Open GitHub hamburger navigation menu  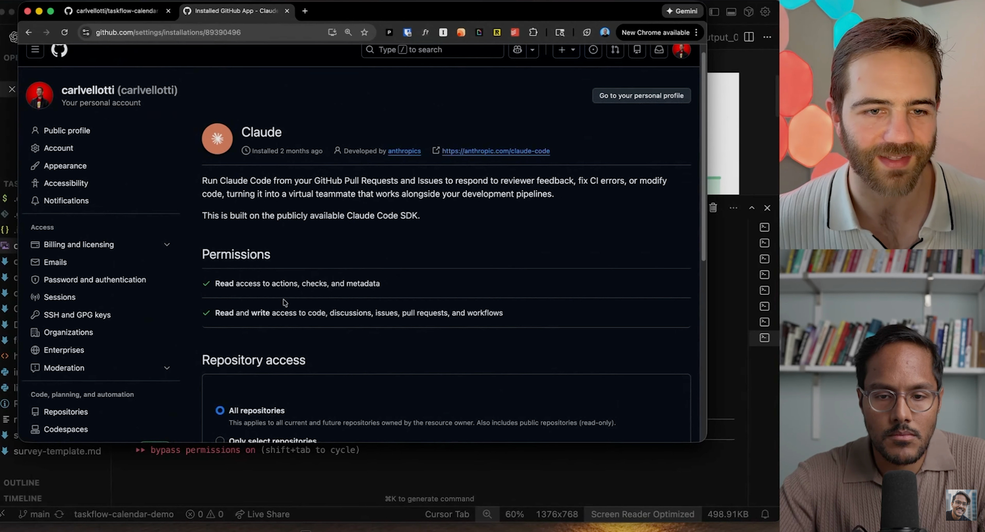click(x=35, y=50)
